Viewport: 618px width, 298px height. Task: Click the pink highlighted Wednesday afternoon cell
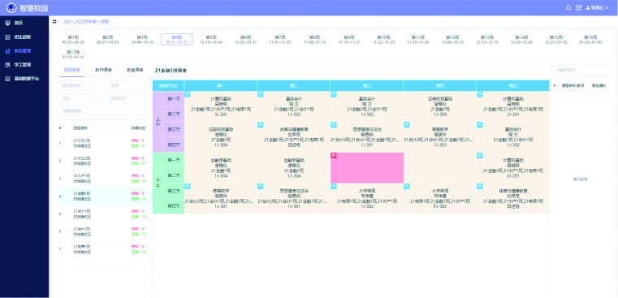366,168
